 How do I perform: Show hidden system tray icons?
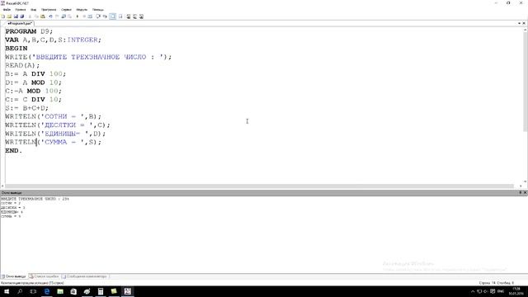473,291
